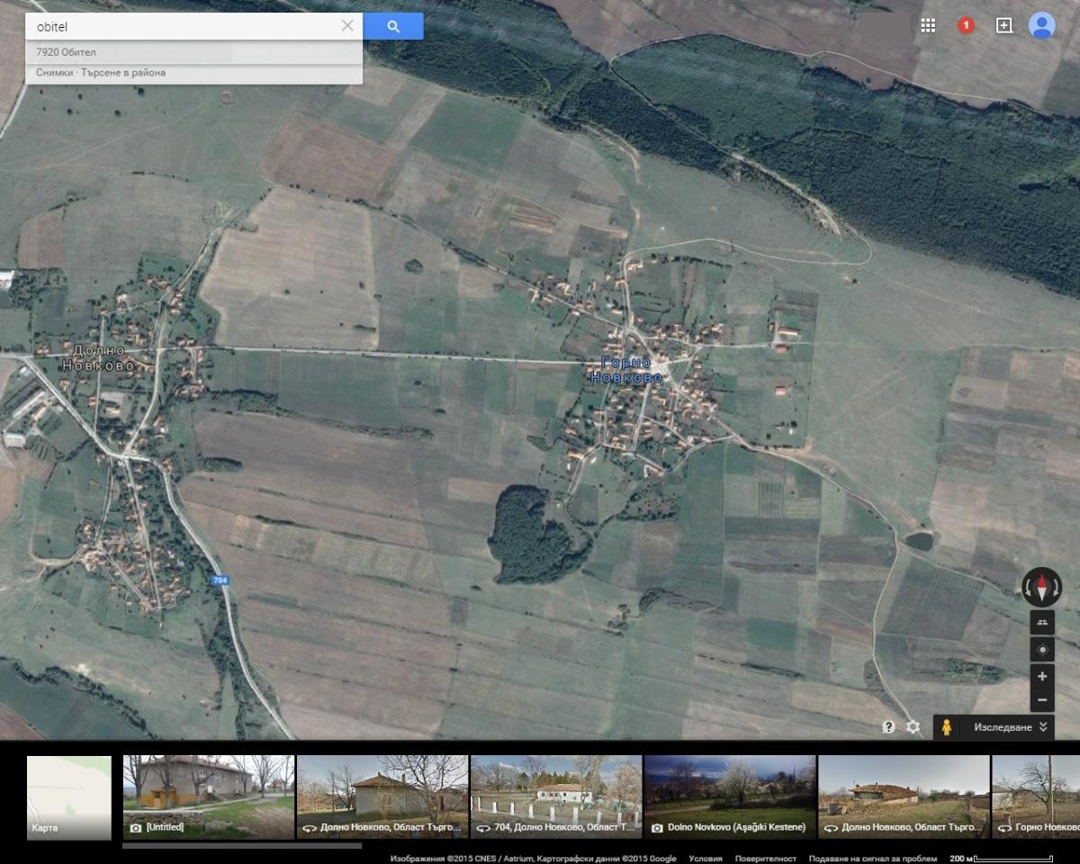The height and width of the screenshot is (864, 1080).
Task: View the red notifications badge
Action: point(966,25)
